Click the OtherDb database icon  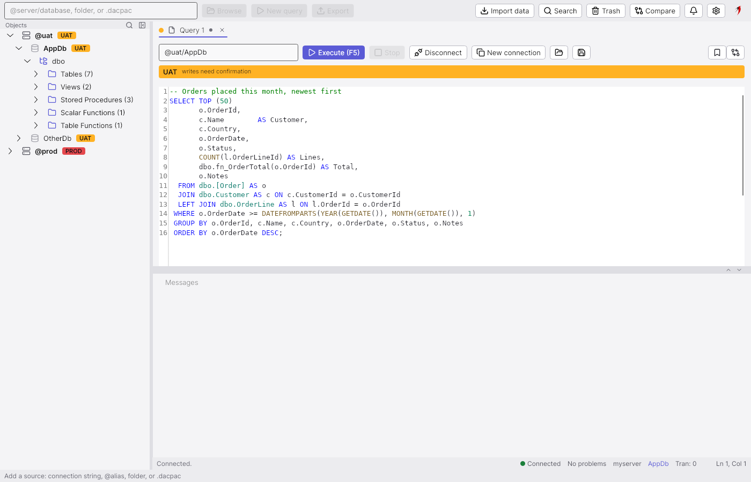tap(35, 138)
